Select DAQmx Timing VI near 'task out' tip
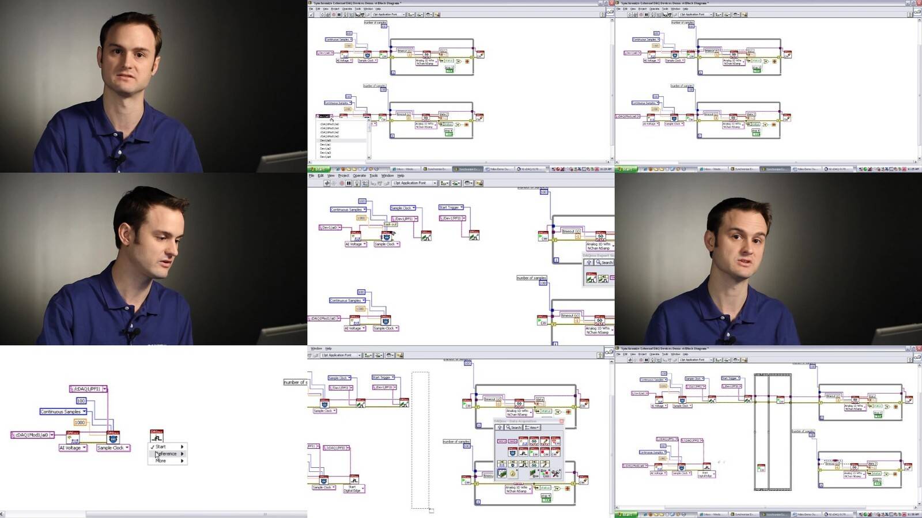 click(386, 237)
